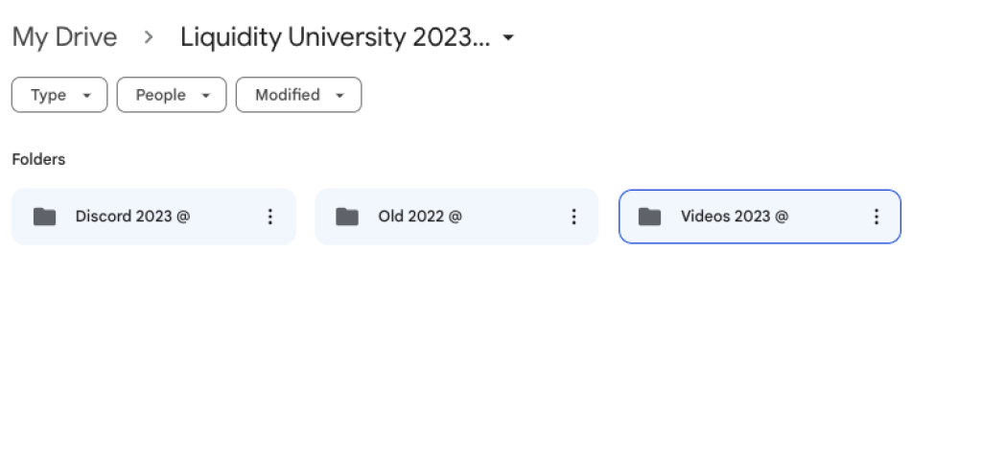Open the People filter chip
Viewport: 982px width, 458px height.
click(172, 95)
